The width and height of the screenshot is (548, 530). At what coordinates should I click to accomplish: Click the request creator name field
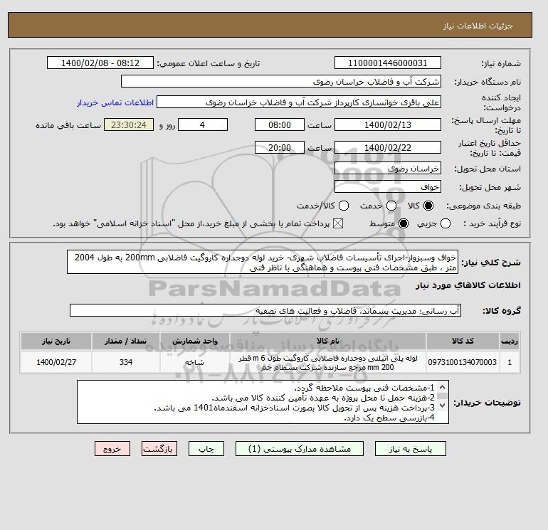299,102
